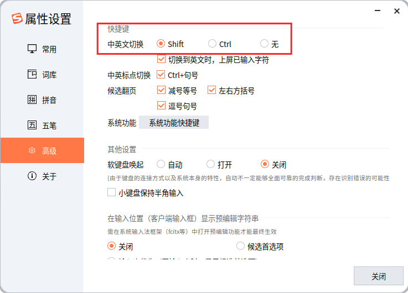The height and width of the screenshot is (293, 408).
Task: Click the 中英标点切换 label
Action: click(129, 75)
